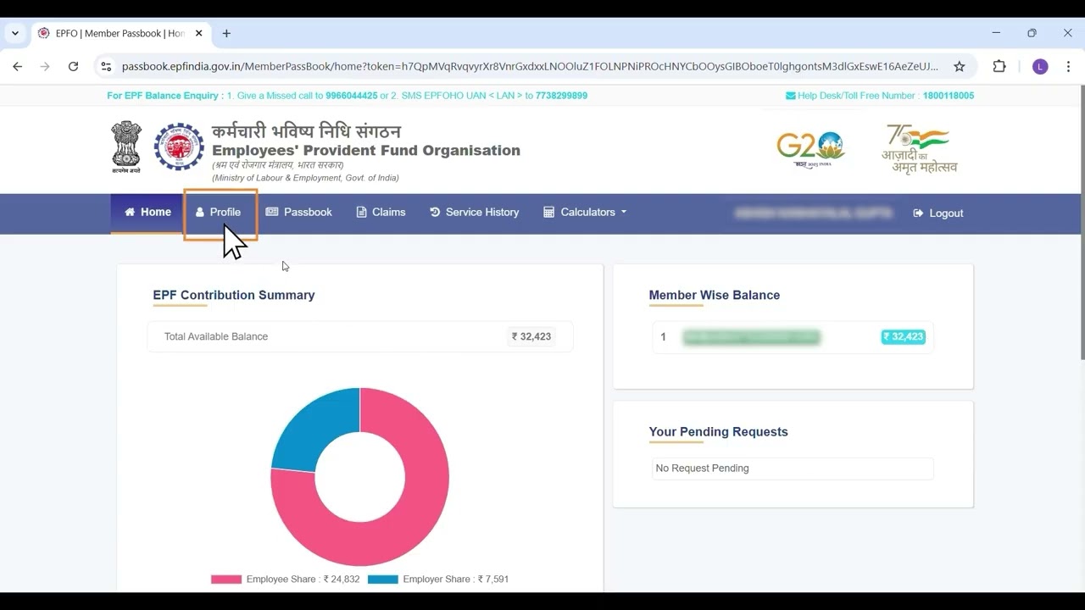This screenshot has height=610, width=1085.
Task: Select the blurred member ID in row 1
Action: 751,337
